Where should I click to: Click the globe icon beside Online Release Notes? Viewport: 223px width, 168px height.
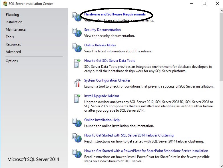77,48
